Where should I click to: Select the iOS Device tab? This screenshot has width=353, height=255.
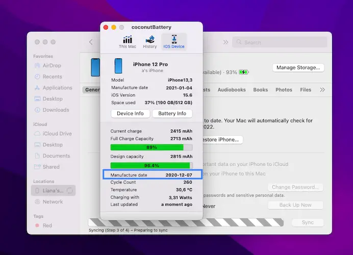(174, 42)
